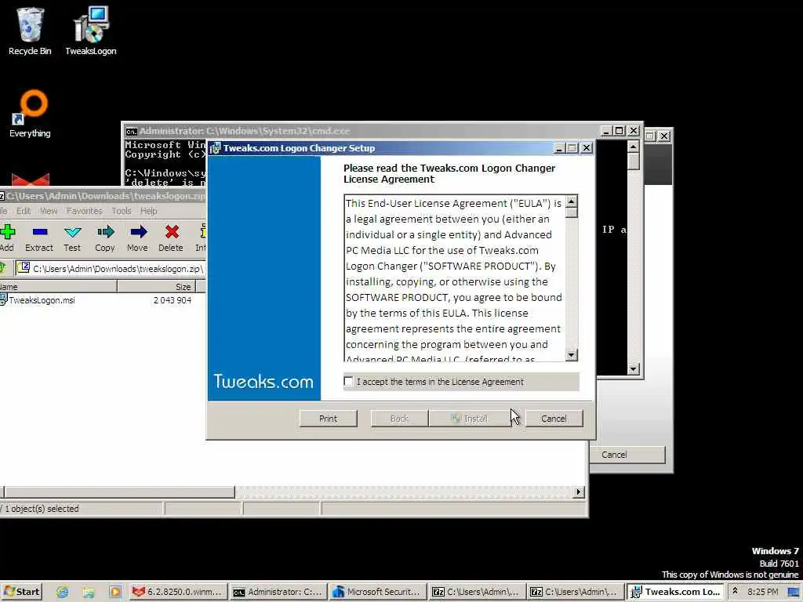Open the Start menu
Viewport: 803px width, 602px height.
click(x=21, y=592)
